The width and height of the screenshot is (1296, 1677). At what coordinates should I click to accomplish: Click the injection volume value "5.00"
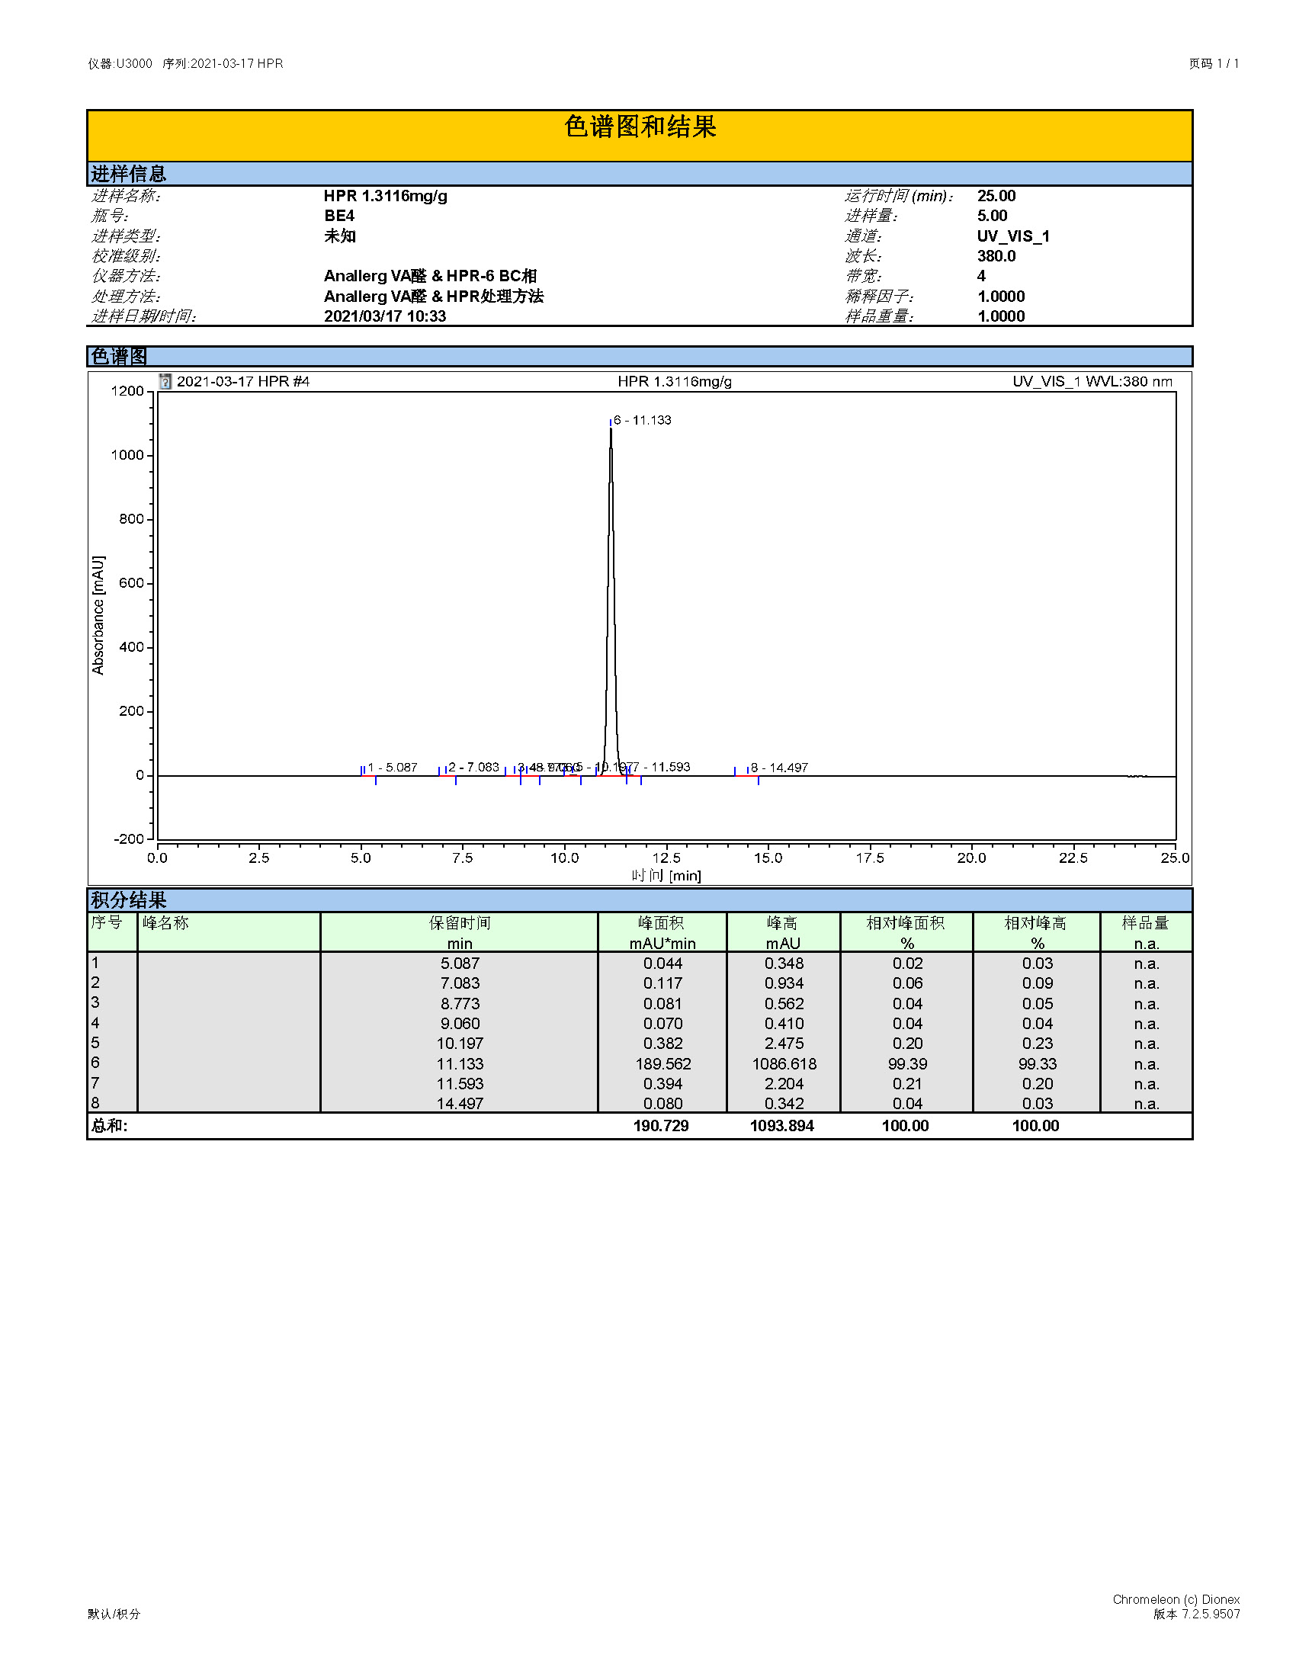992,216
